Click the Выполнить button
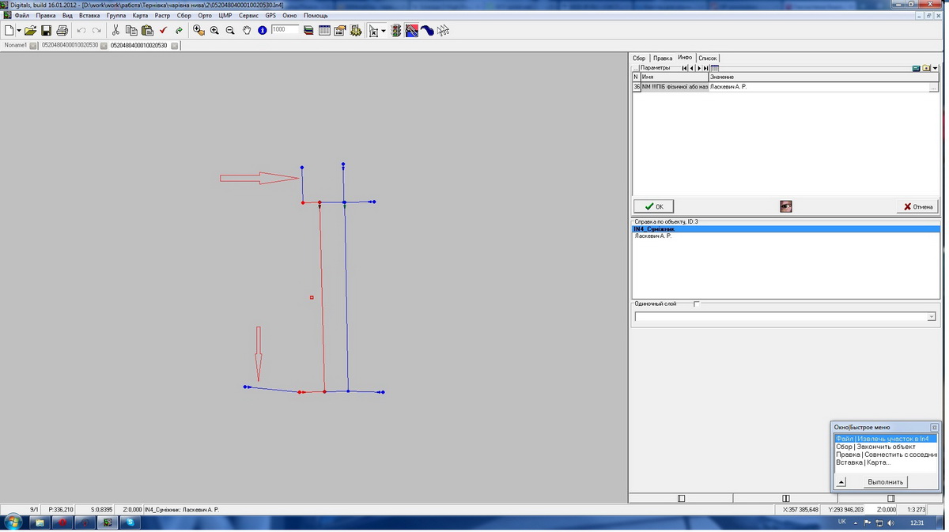The width and height of the screenshot is (949, 532). tap(885, 482)
